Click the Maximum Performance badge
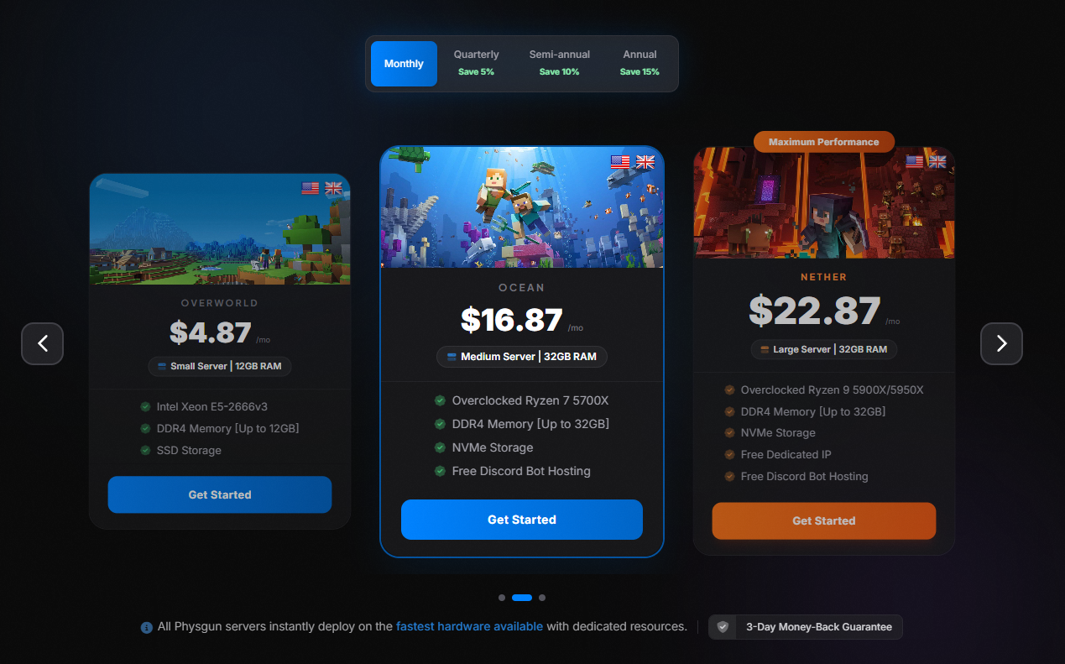The image size is (1065, 664). [x=824, y=142]
